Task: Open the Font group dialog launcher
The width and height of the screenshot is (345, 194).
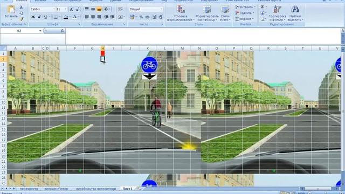Action: click(x=79, y=24)
